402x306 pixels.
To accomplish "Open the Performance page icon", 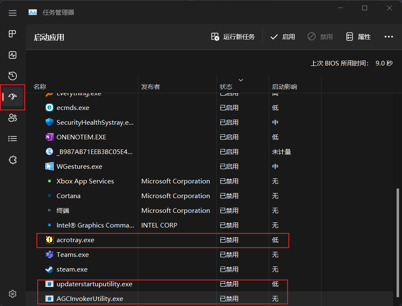I will (x=12, y=55).
